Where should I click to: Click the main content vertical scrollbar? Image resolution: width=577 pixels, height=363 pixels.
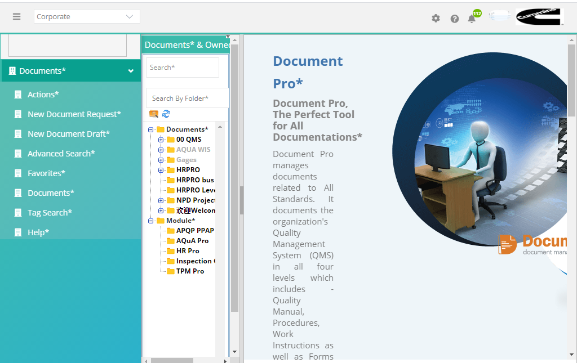[571, 81]
